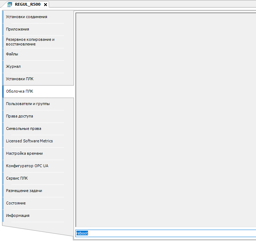Open Размещение задачи tab
This screenshot has width=256, height=241.
(24, 191)
